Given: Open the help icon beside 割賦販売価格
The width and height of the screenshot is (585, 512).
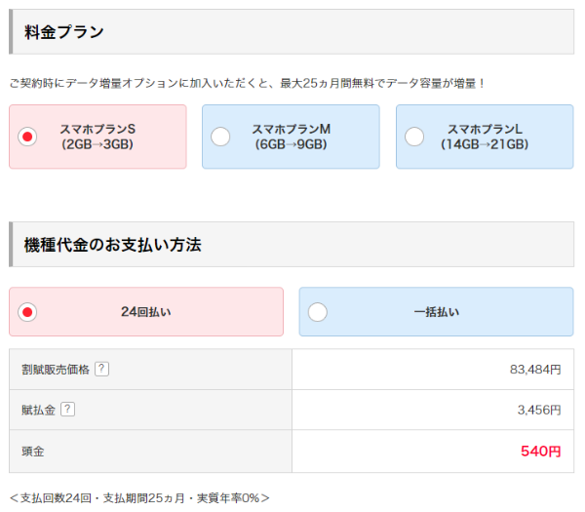Looking at the screenshot, I should point(101,369).
